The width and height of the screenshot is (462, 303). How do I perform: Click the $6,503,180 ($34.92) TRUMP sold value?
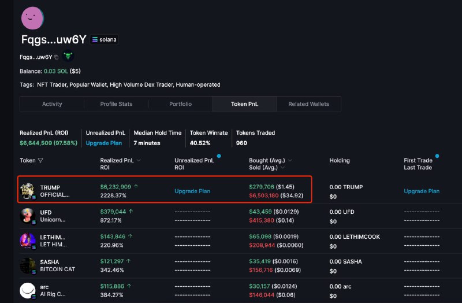pos(276,195)
